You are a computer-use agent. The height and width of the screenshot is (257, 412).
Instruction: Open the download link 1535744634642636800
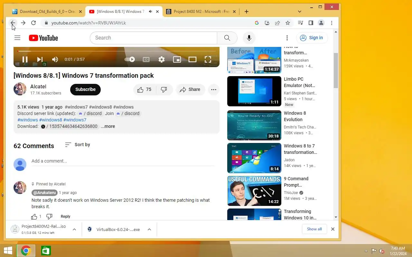click(x=69, y=126)
